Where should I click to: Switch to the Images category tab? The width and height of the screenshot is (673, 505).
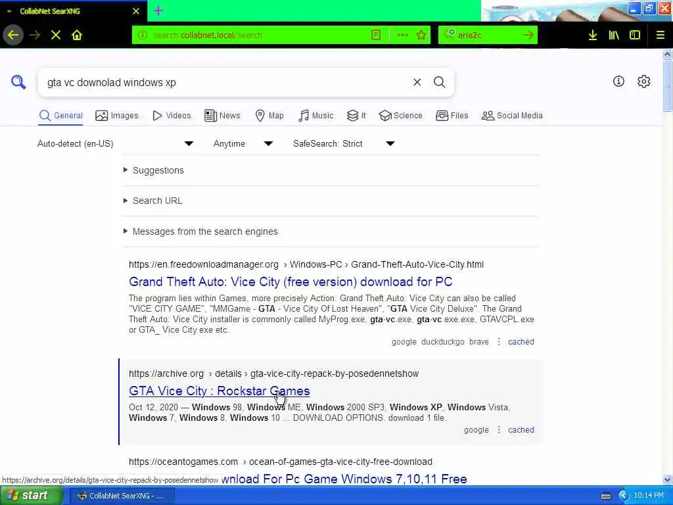pos(117,116)
